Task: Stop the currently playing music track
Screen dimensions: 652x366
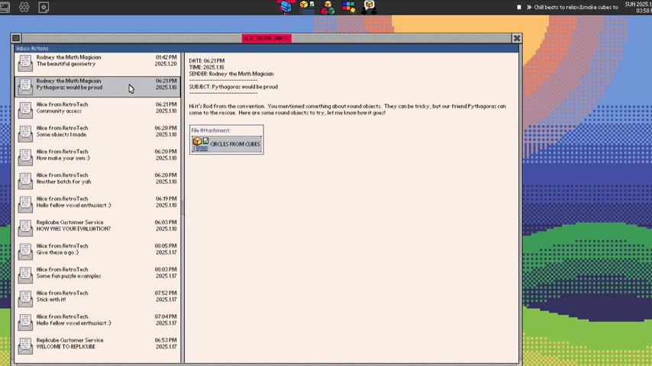Action: coord(519,7)
